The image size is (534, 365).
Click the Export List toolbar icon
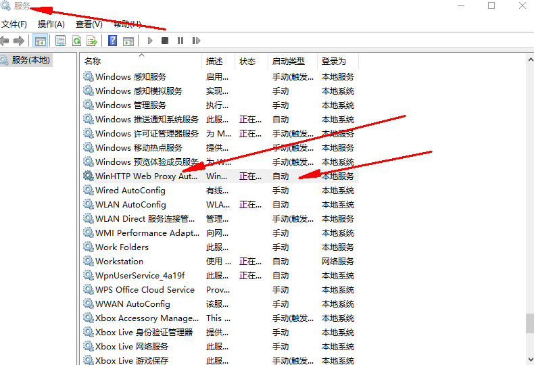92,41
